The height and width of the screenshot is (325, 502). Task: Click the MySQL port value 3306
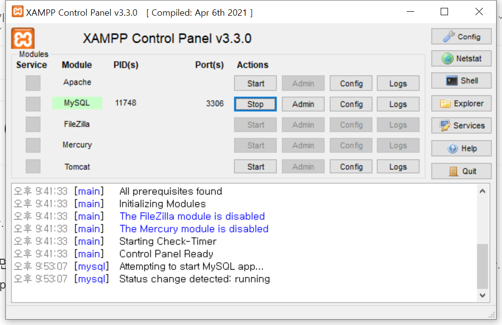tap(215, 104)
